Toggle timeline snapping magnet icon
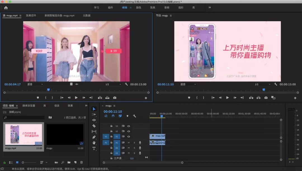 click(x=113, y=116)
